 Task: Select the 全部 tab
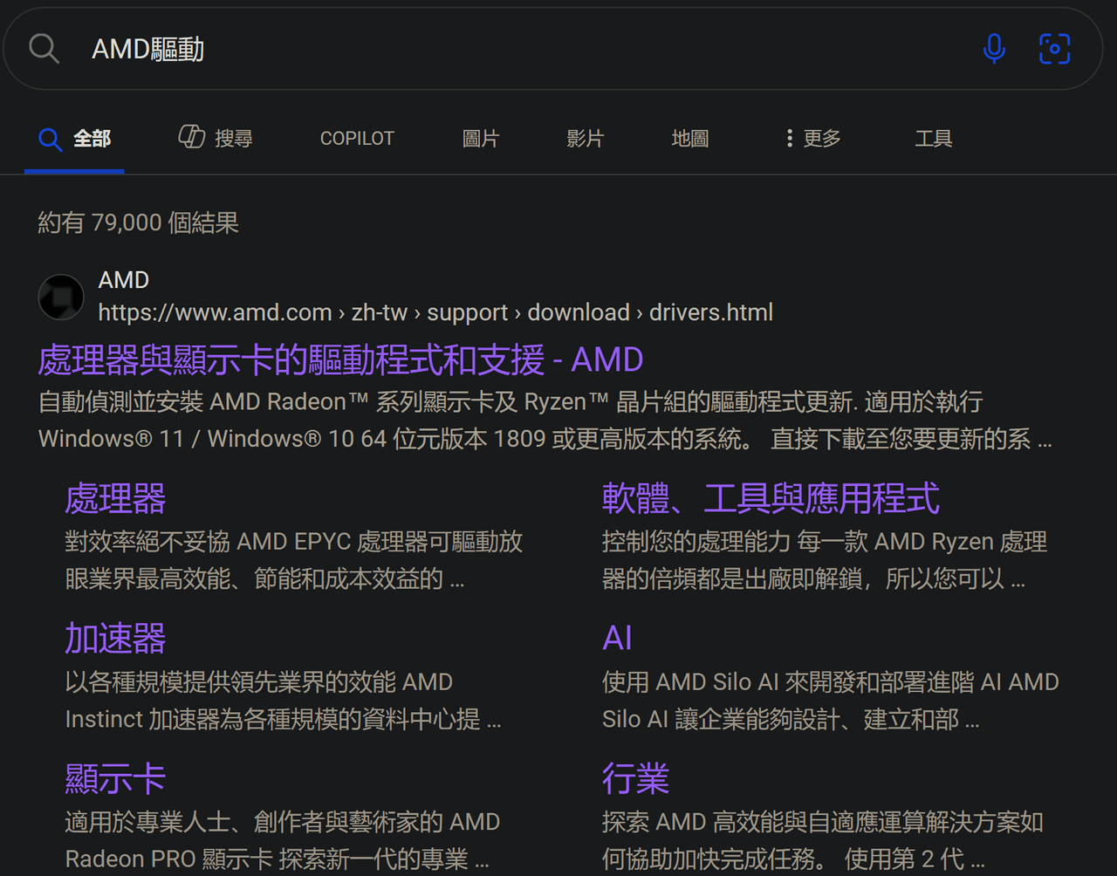(x=74, y=139)
